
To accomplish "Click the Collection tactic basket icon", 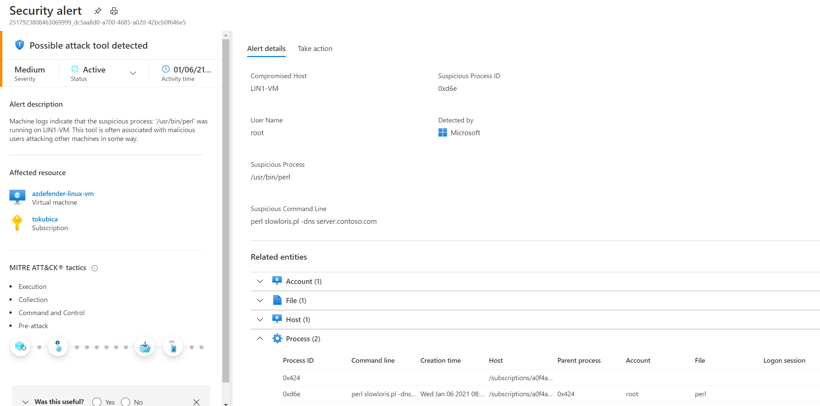I will [x=145, y=347].
